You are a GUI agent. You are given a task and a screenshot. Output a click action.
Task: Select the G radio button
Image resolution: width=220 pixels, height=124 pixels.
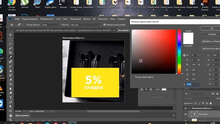184,74
